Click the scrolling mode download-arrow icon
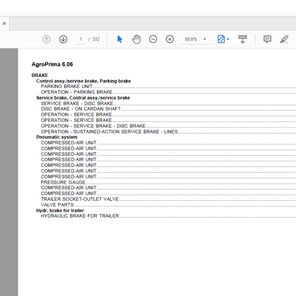 [242, 39]
